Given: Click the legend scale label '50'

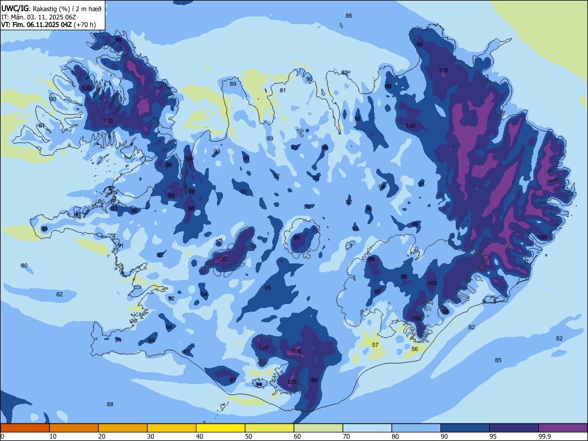Looking at the screenshot, I should [x=249, y=436].
